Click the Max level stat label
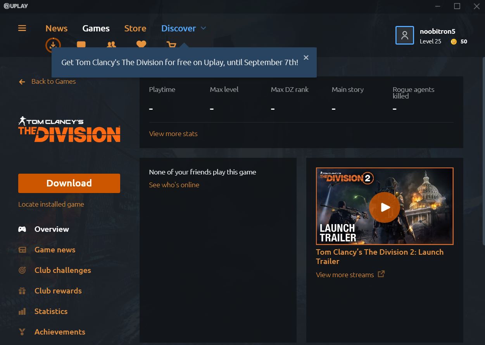Screen dimensions: 485x345 (x=224, y=90)
